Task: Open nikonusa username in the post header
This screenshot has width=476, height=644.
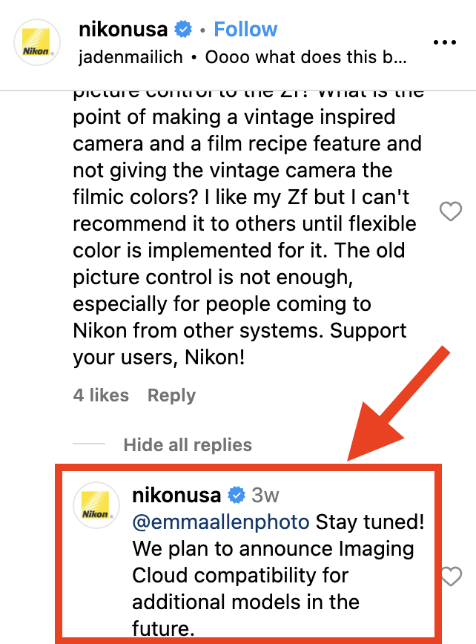Action: click(x=125, y=30)
